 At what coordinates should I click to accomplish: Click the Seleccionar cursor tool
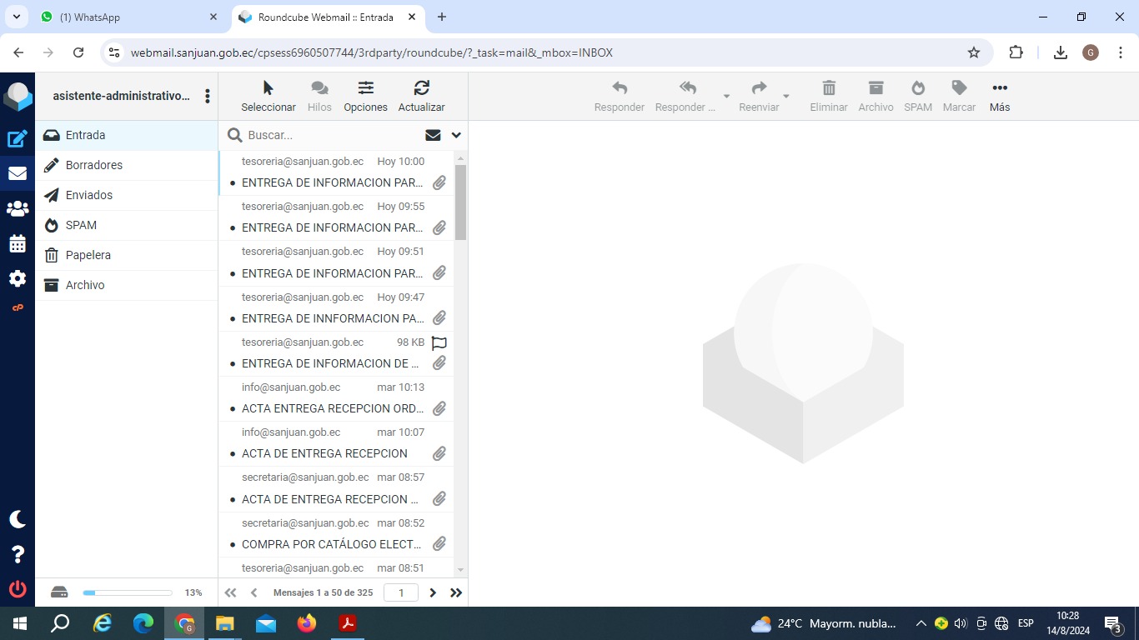[x=268, y=96]
